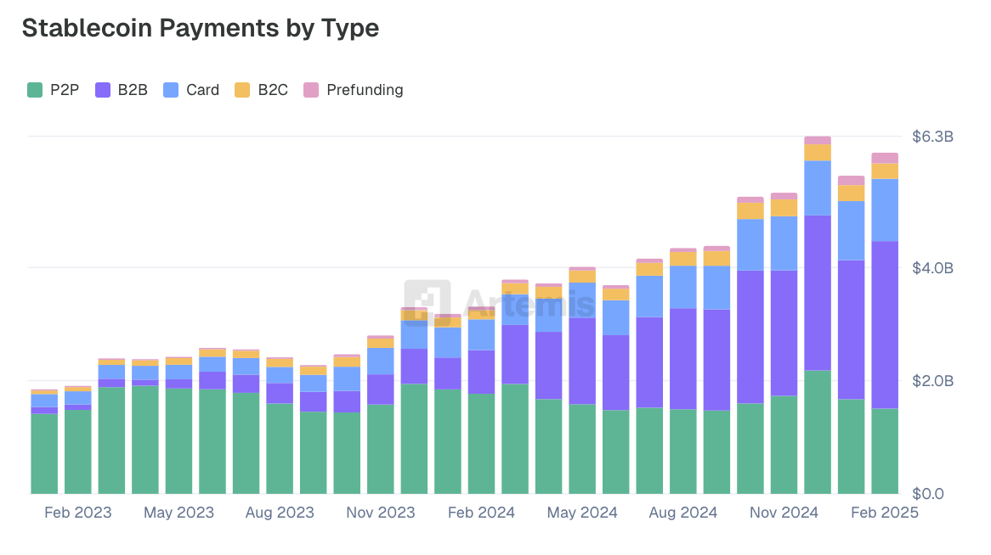Collapse the B2C legend entry
The height and width of the screenshot is (555, 991).
pos(259,89)
